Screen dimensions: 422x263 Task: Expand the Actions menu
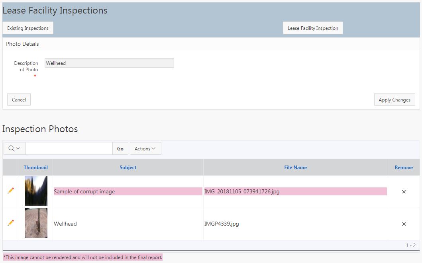[x=145, y=148]
